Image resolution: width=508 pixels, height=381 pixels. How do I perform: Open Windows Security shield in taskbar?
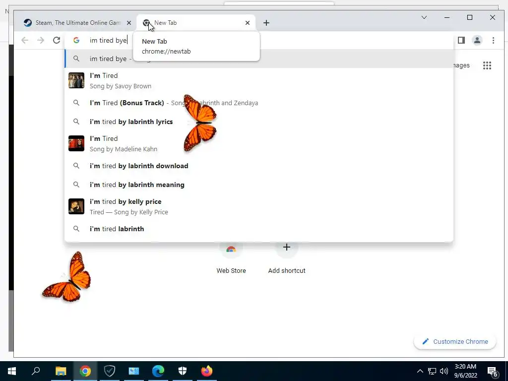183,371
